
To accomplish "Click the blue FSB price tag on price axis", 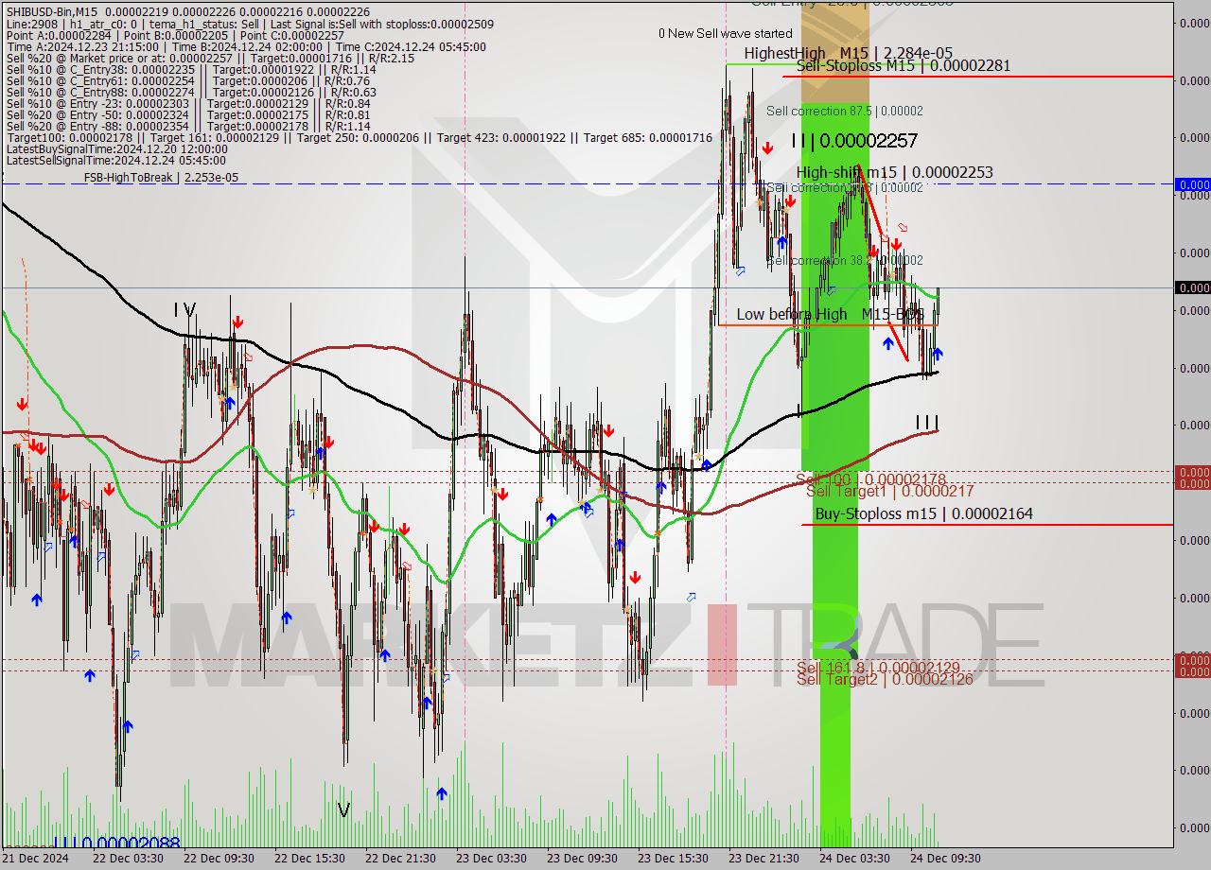I will tap(1192, 184).
